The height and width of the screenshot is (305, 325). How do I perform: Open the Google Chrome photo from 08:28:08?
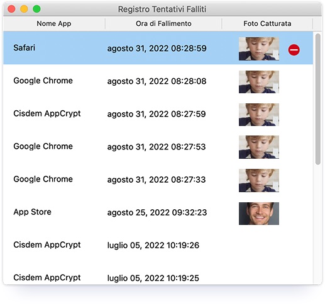point(259,82)
